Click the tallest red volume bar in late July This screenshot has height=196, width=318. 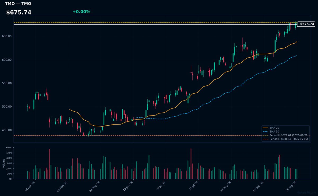191,164
